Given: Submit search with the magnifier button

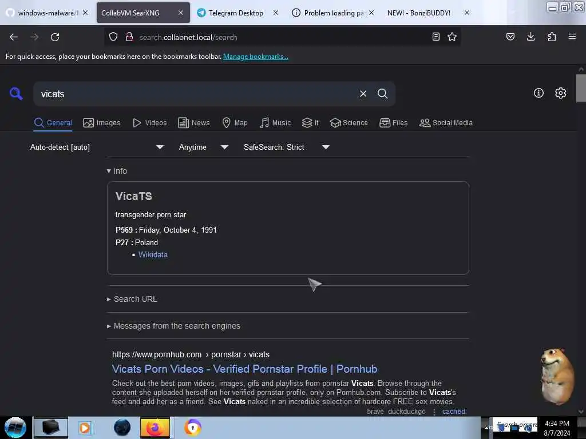Looking at the screenshot, I should coord(382,94).
